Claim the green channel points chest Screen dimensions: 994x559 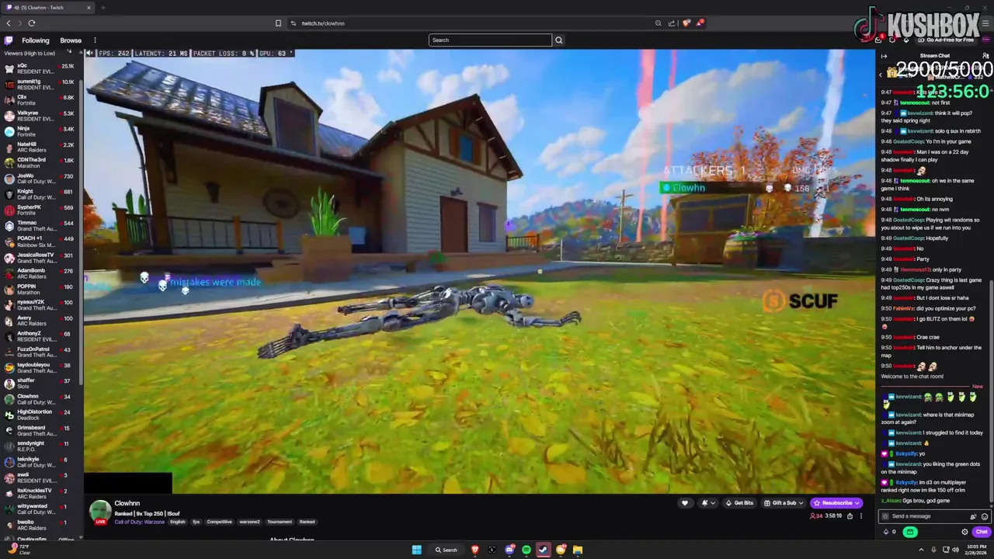pyautogui.click(x=911, y=532)
